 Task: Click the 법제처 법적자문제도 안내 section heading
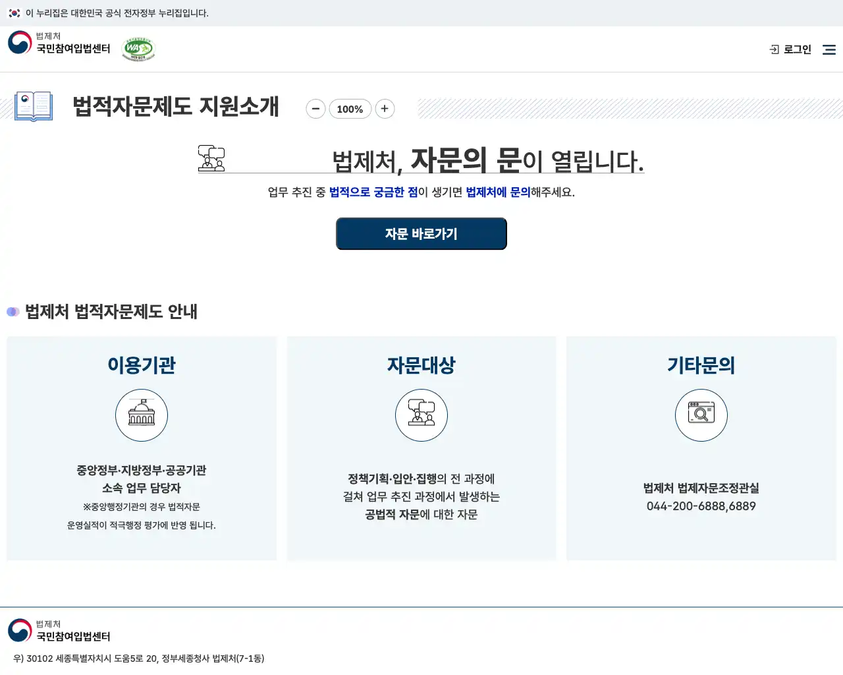tap(111, 312)
